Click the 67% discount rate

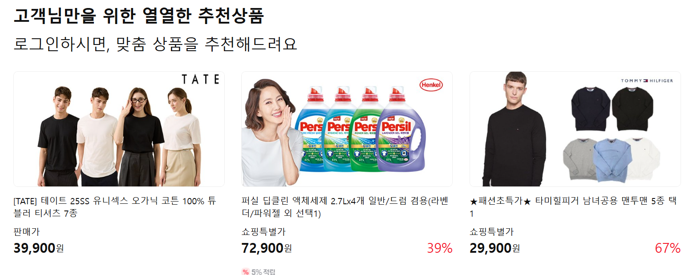point(668,248)
